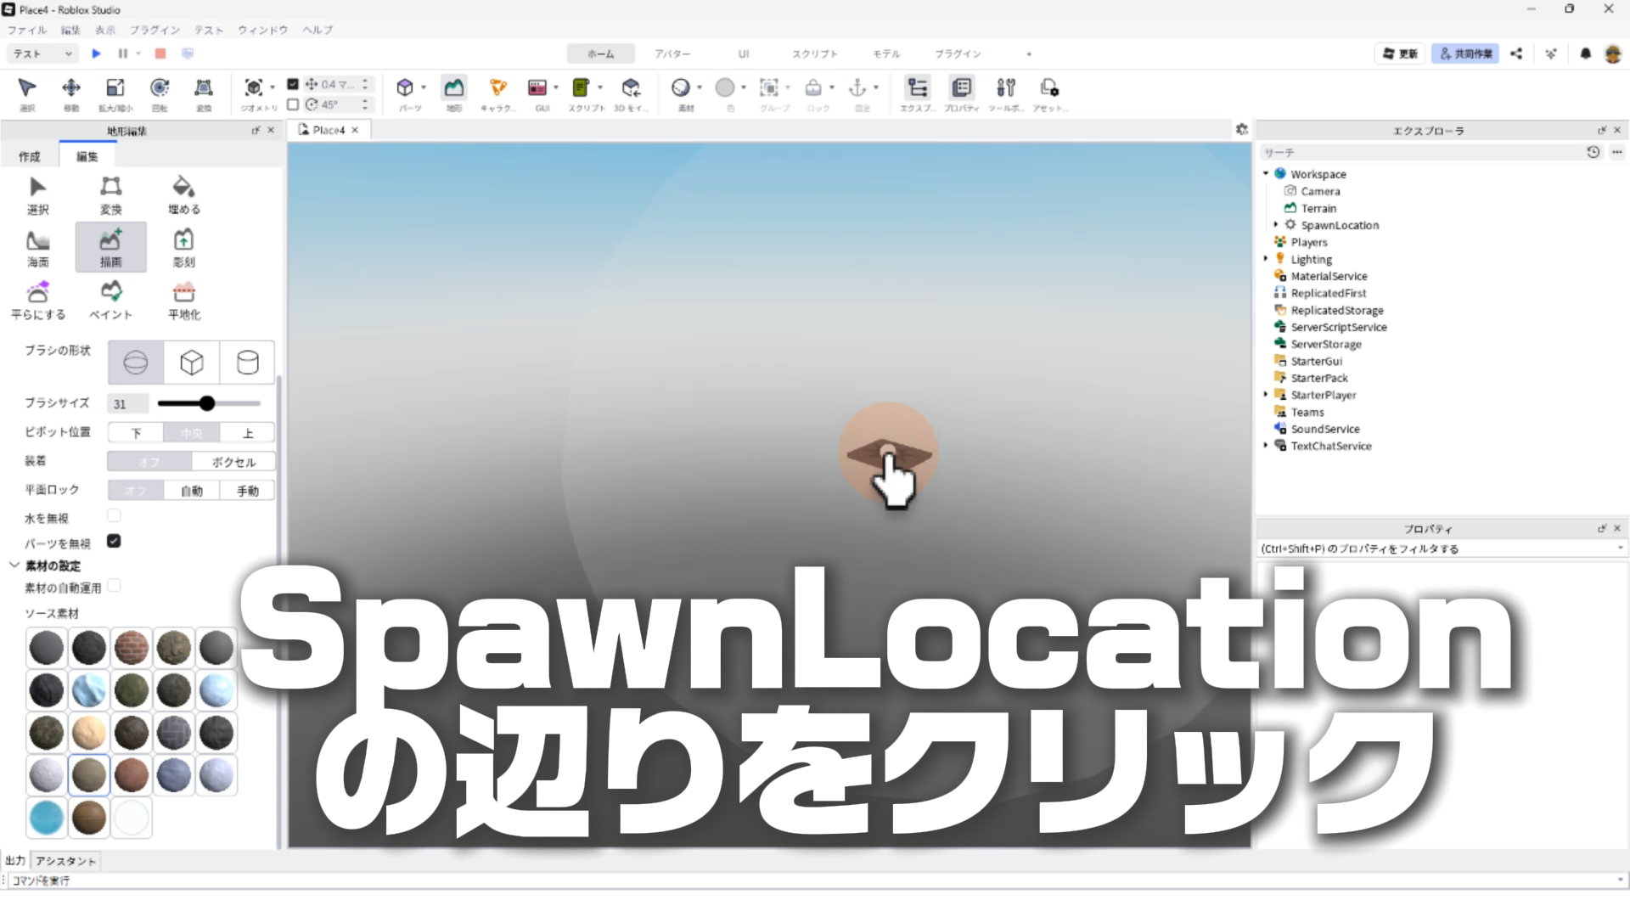Click the brush size input field
The height and width of the screenshot is (917, 1630).
tap(127, 404)
